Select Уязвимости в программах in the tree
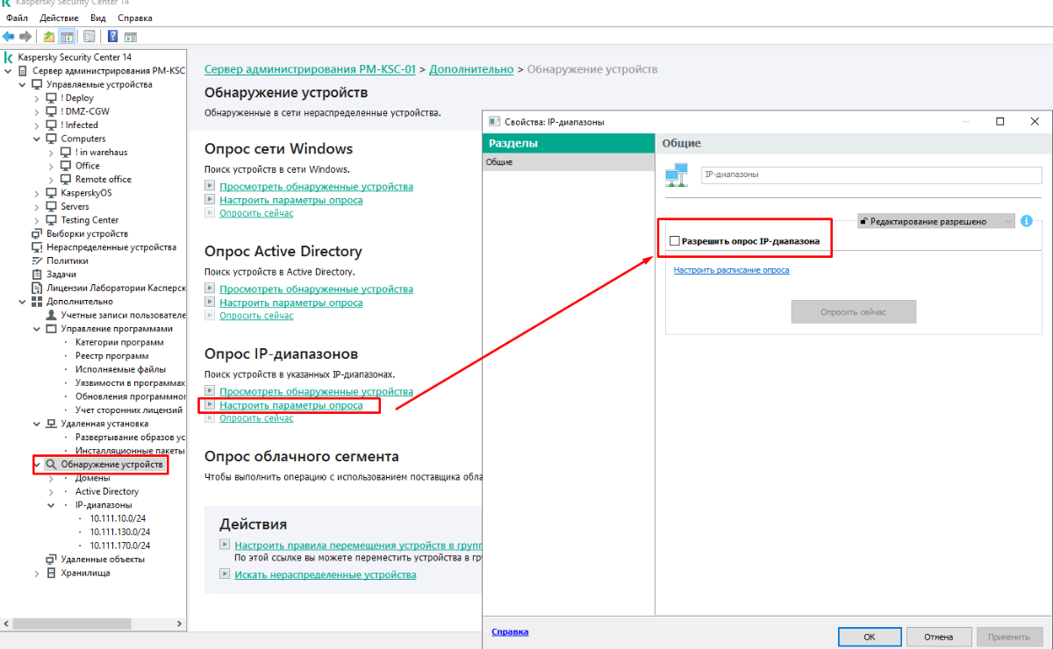 click(130, 383)
